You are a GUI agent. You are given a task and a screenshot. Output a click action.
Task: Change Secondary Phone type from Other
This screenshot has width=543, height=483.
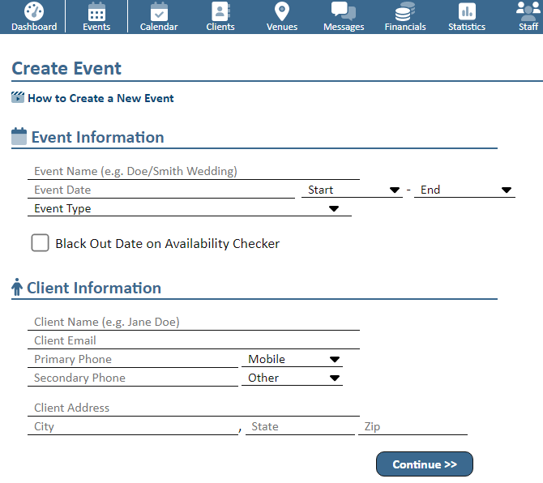tap(292, 378)
